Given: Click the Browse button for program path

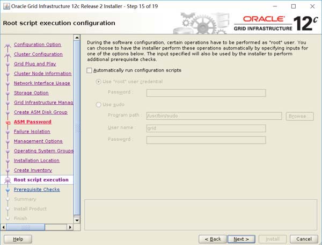Looking at the screenshot, I should pyautogui.click(x=299, y=116).
